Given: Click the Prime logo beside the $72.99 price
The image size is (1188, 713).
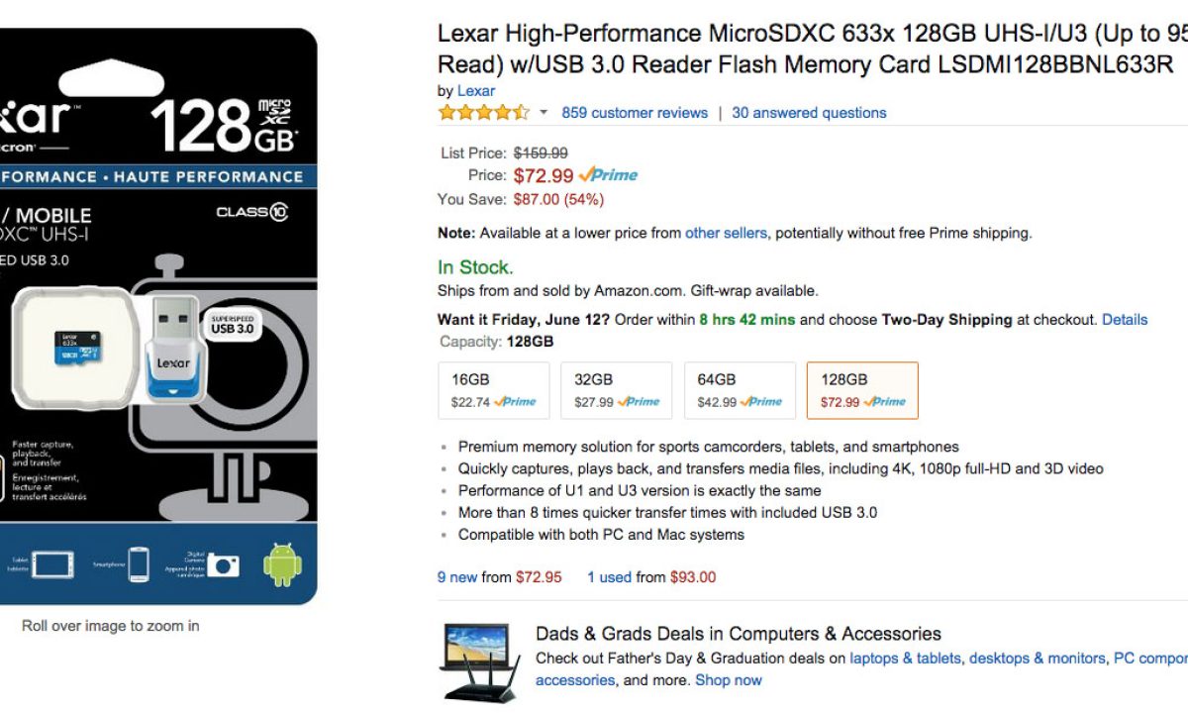Looking at the screenshot, I should pyautogui.click(x=608, y=175).
